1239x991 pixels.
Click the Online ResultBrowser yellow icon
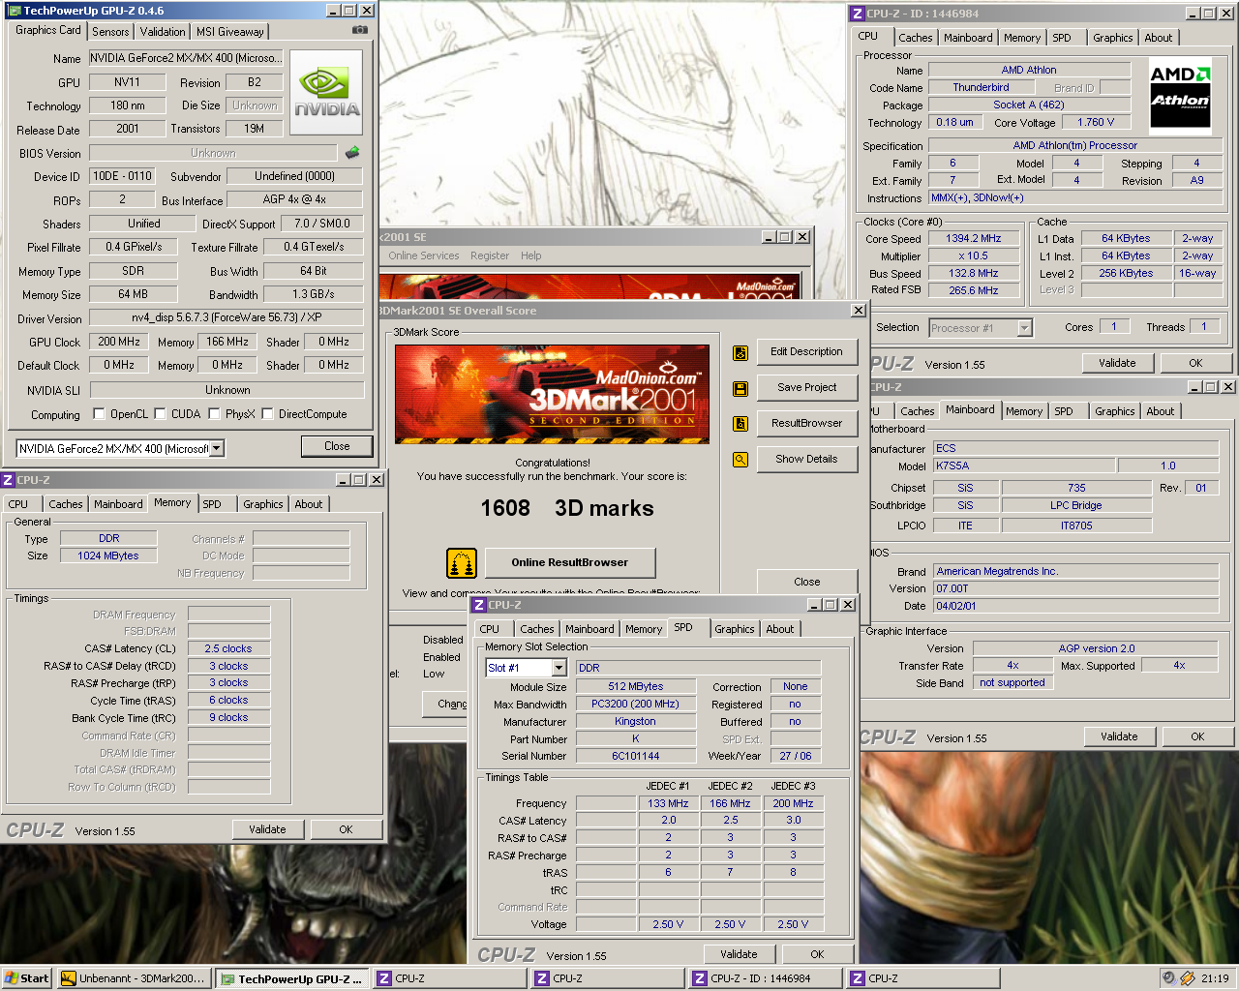462,562
